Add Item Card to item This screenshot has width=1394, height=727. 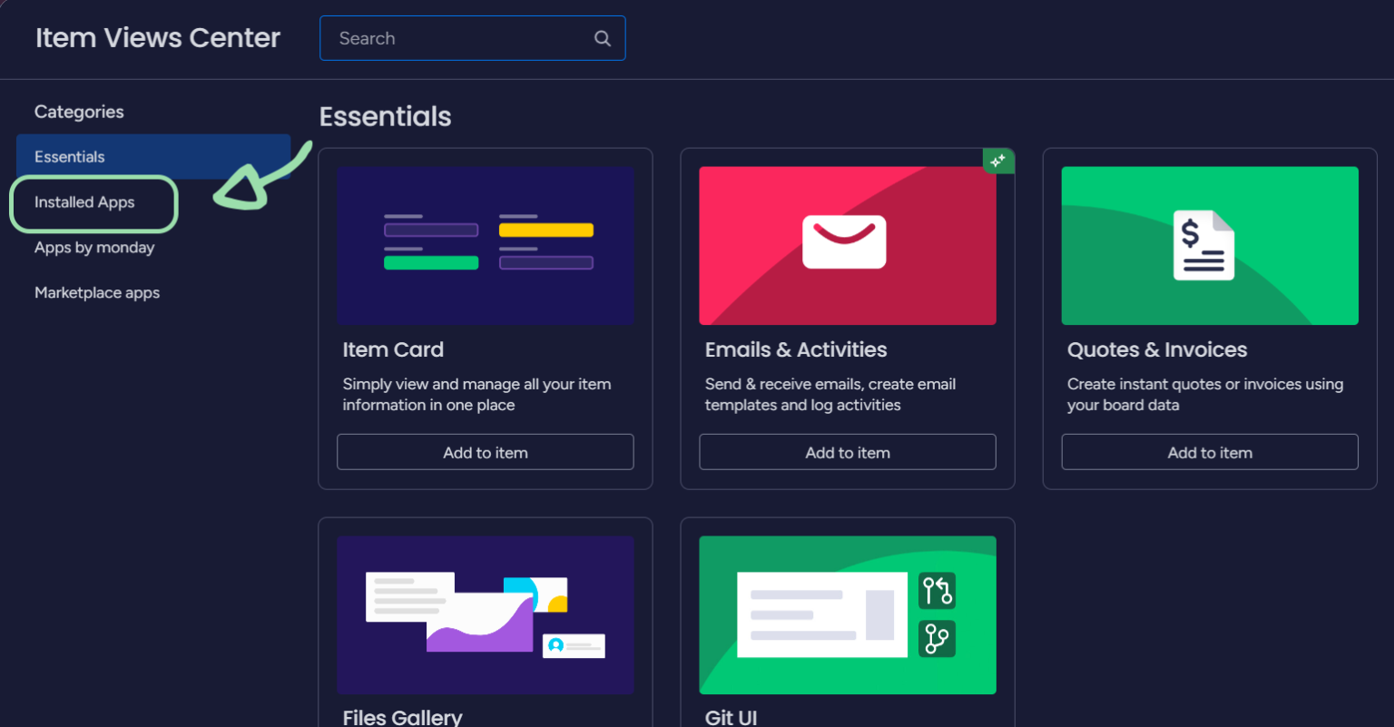tap(485, 452)
